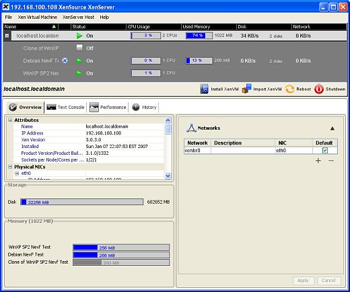This screenshot has width=350, height=292.
Task: Open the Help menu
Action: (104, 17)
